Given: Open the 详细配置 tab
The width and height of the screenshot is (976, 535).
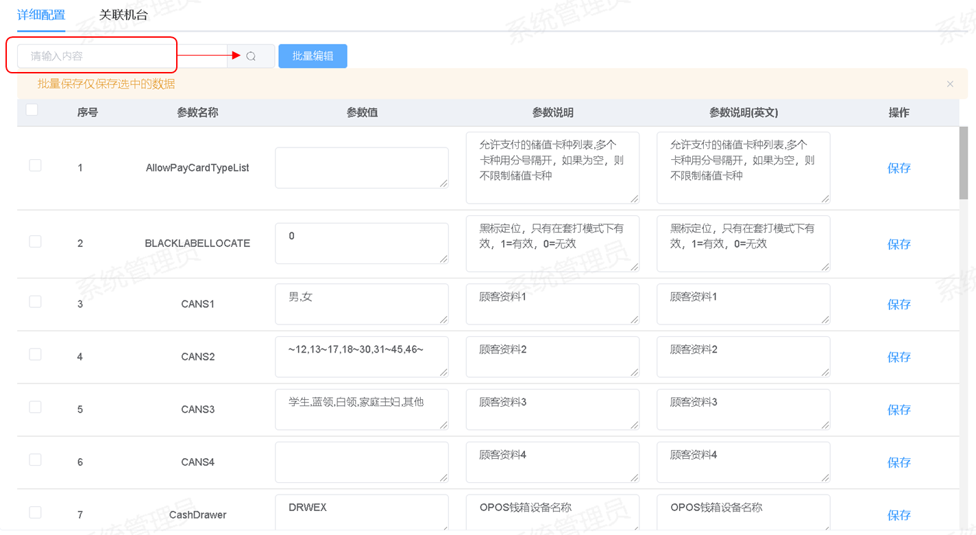Looking at the screenshot, I should point(41,14).
